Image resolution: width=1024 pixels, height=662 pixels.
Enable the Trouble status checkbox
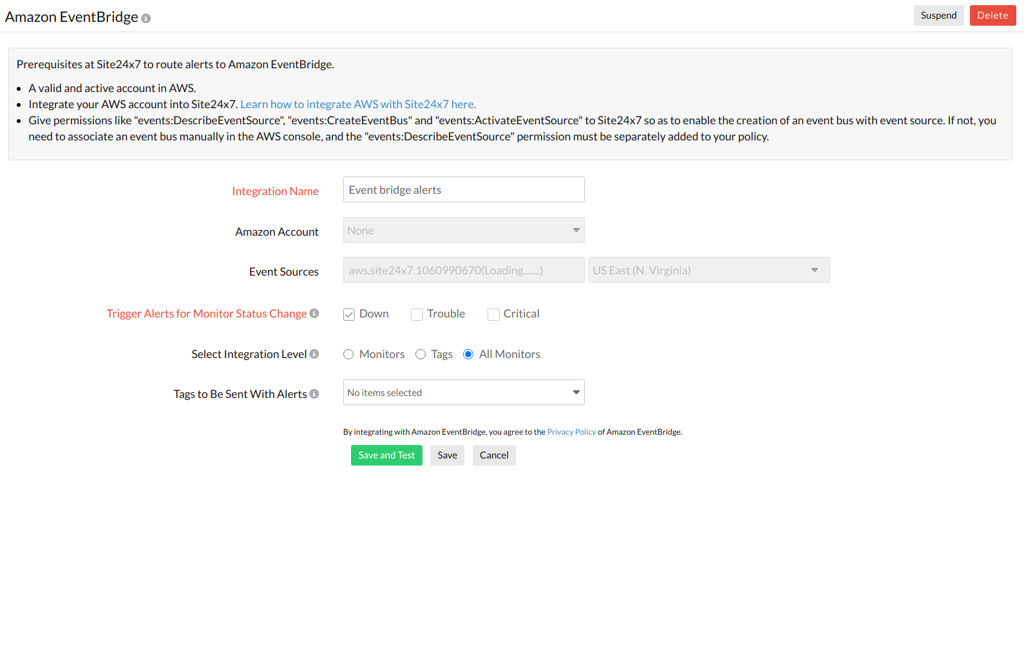coord(417,314)
